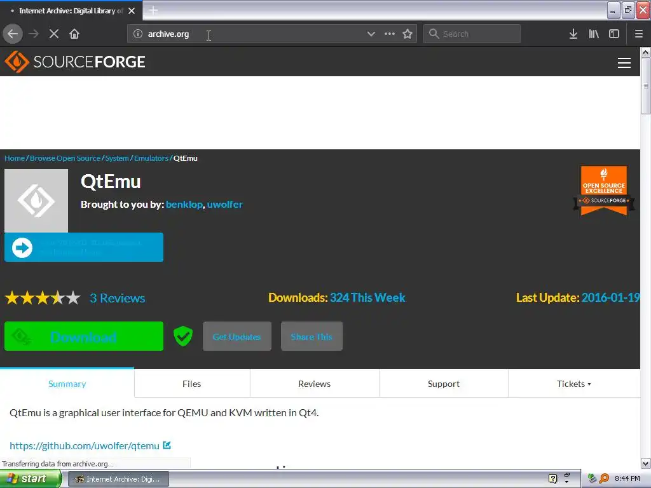Show site information icon in address bar

click(x=137, y=34)
